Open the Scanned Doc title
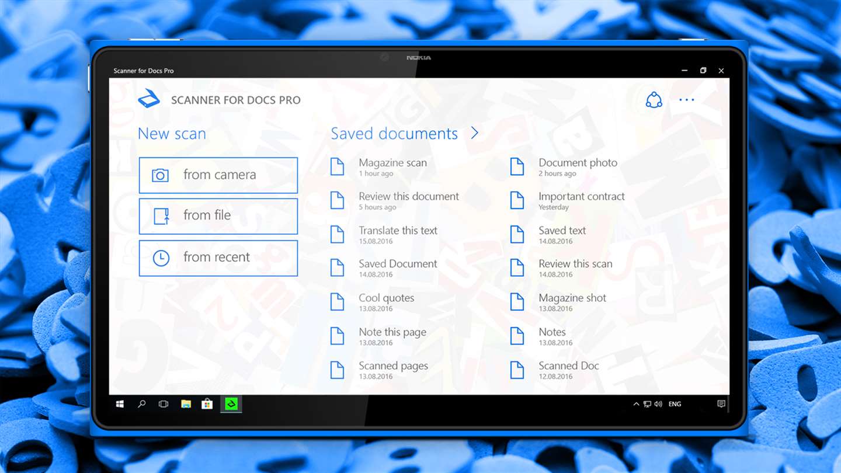841x473 pixels. (x=569, y=366)
